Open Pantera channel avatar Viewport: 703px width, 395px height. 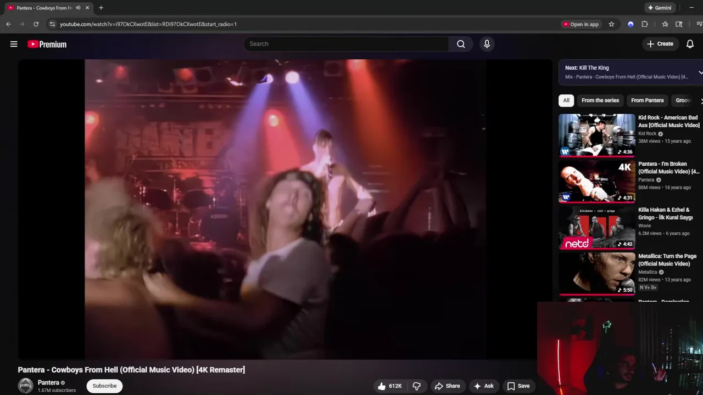26,386
